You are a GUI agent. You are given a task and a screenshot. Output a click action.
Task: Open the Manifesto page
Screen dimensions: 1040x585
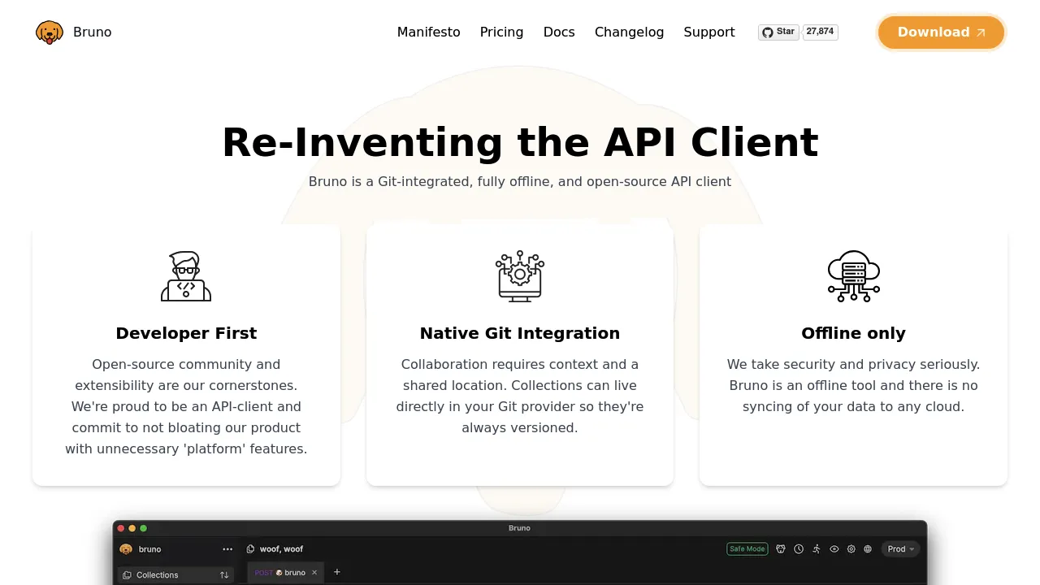coord(428,32)
